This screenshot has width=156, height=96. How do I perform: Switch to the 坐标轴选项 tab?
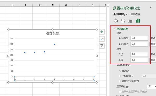[119, 14]
